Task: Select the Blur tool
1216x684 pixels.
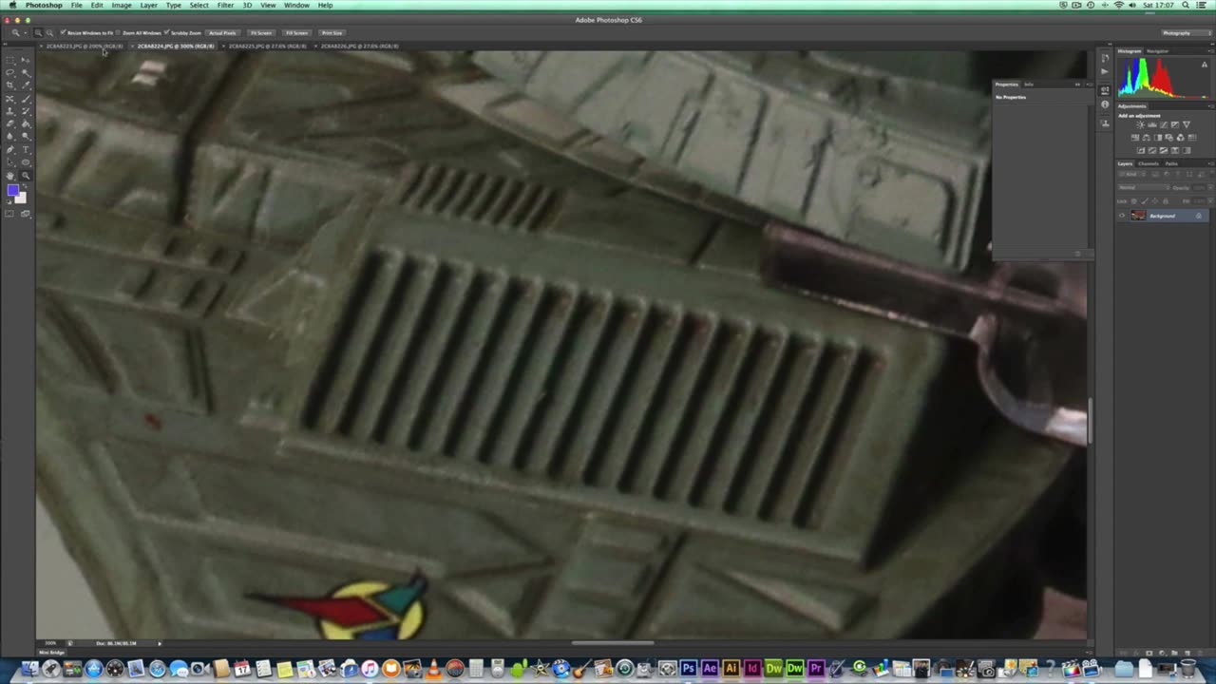Action: pos(9,136)
